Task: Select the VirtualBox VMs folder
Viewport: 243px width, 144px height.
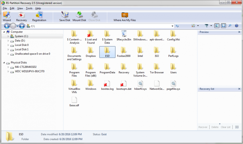Action: [74, 87]
